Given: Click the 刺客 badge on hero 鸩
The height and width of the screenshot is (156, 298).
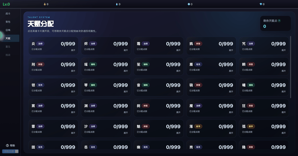Looking at the screenshot, I should [x=198, y=44].
